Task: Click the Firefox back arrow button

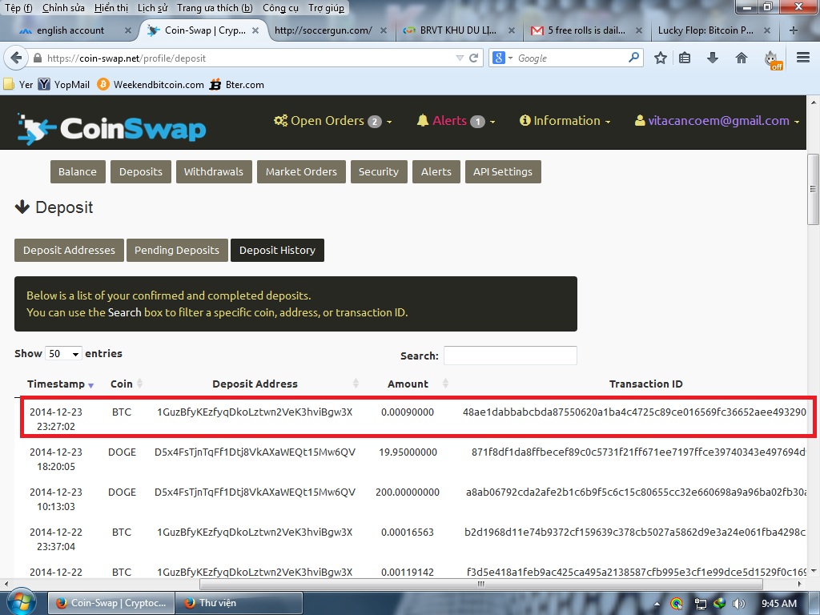Action: point(16,58)
